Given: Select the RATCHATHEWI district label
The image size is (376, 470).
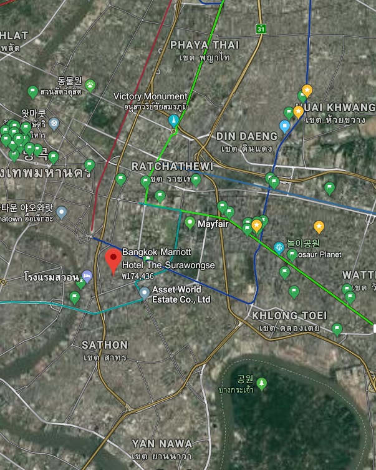Looking at the screenshot, I should pos(173,166).
